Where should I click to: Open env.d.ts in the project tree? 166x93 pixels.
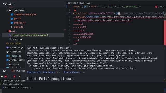14,64
